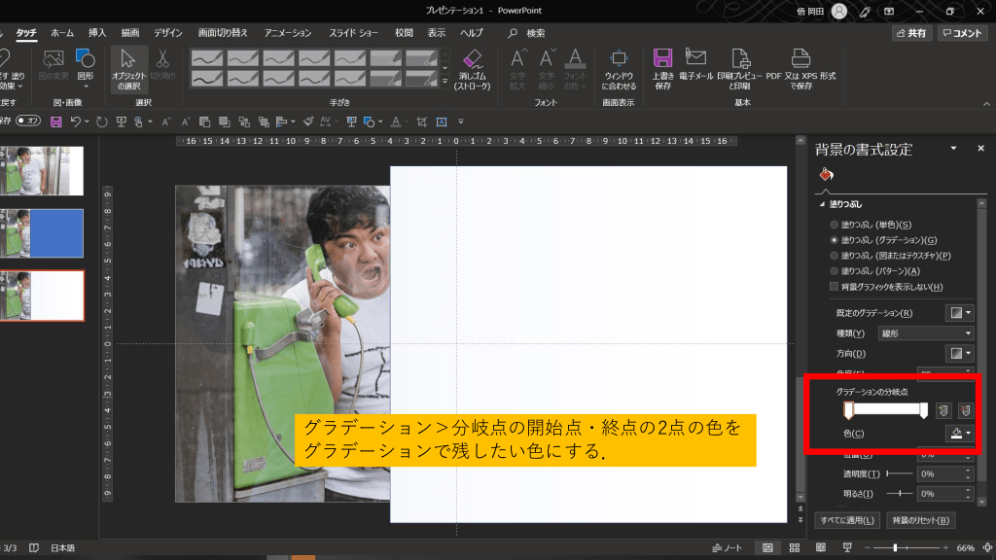
Task: Add a gradient stop button
Action: coord(943,410)
